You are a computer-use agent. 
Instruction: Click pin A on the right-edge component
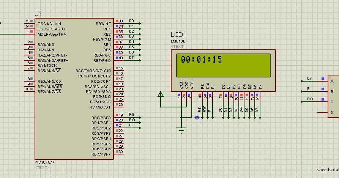332,82
